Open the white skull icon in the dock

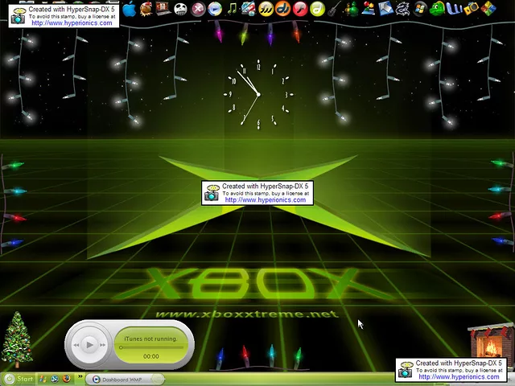(x=180, y=9)
